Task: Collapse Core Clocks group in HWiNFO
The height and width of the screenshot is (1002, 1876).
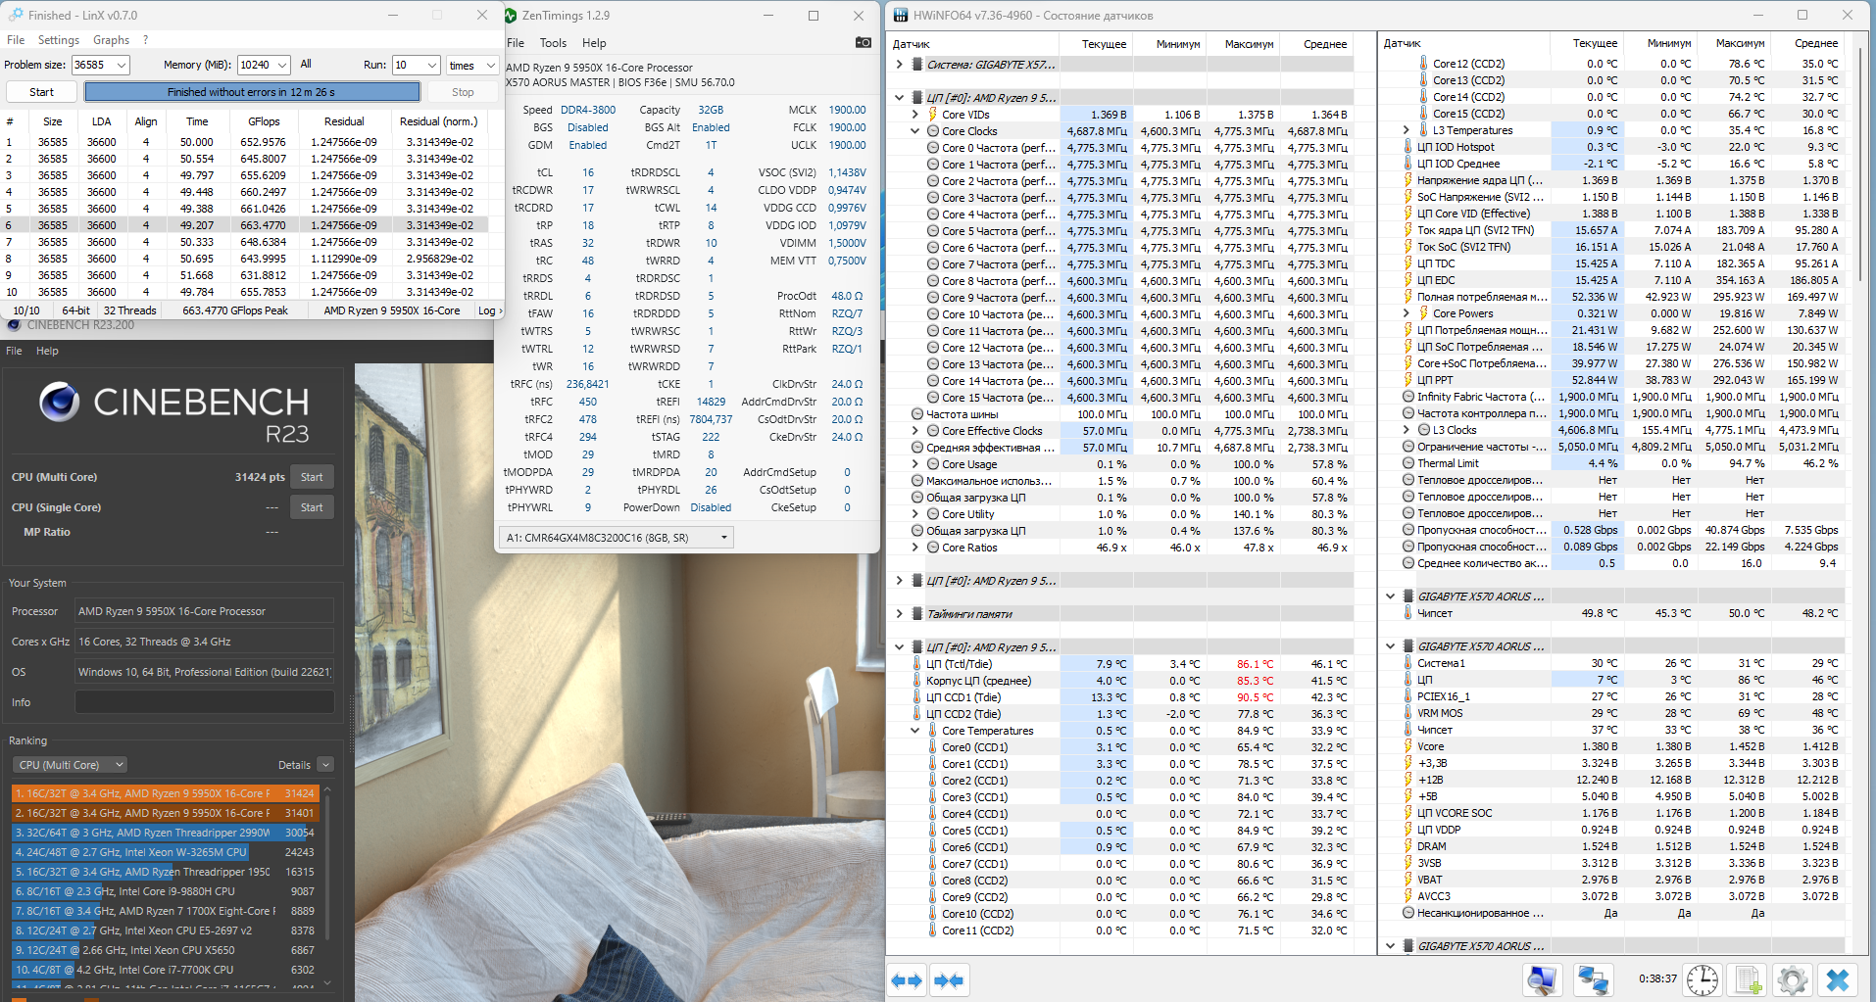Action: pos(914,131)
